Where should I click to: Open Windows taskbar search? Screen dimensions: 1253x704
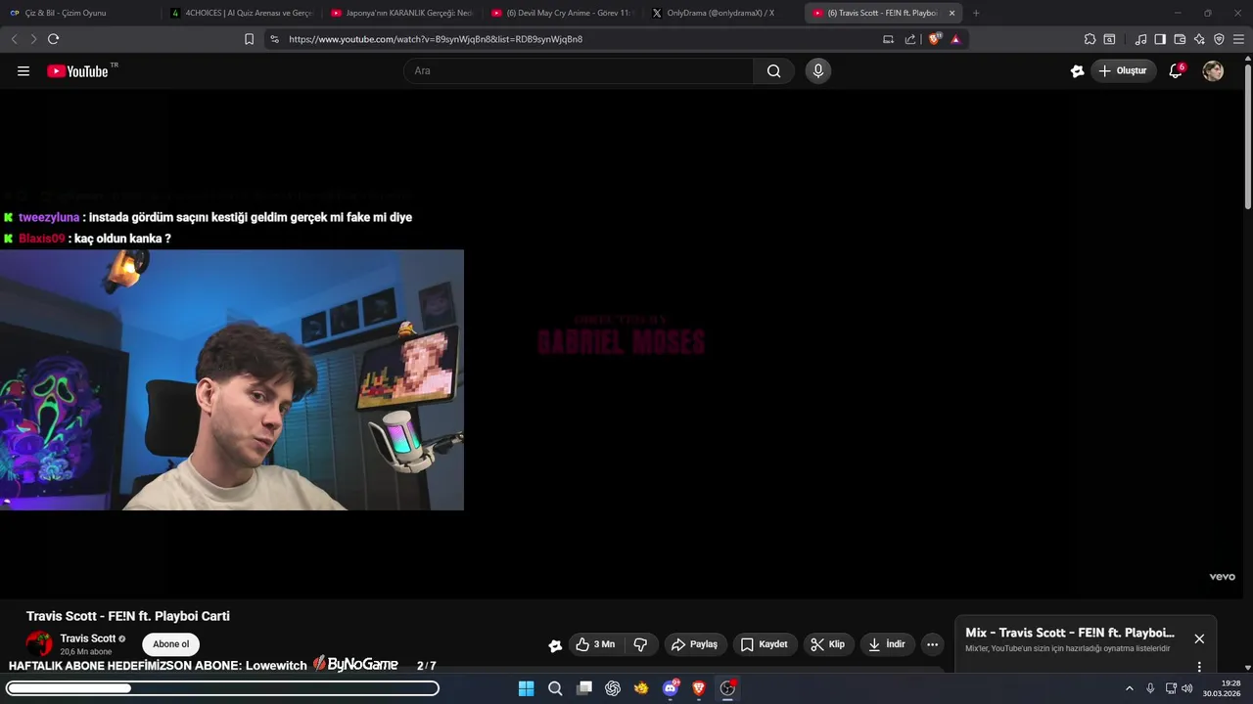[555, 688]
